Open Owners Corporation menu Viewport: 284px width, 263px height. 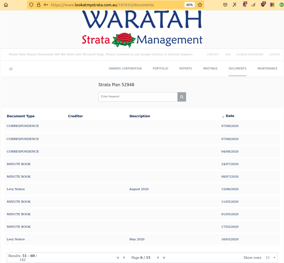click(x=125, y=68)
